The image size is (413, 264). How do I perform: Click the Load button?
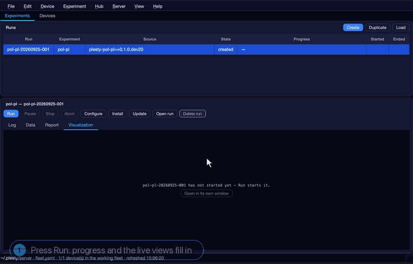401,28
